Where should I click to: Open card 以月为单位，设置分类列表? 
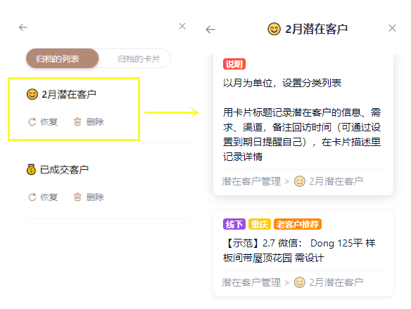282,83
